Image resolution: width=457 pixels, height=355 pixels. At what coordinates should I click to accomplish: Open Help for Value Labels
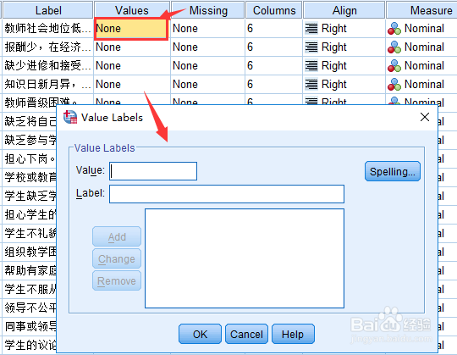point(293,334)
